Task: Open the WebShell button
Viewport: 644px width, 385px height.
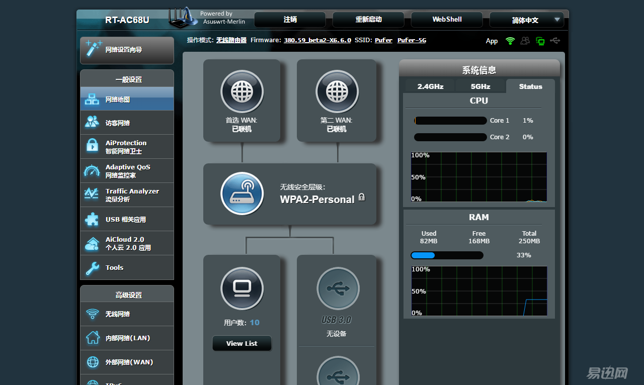Action: click(x=447, y=20)
